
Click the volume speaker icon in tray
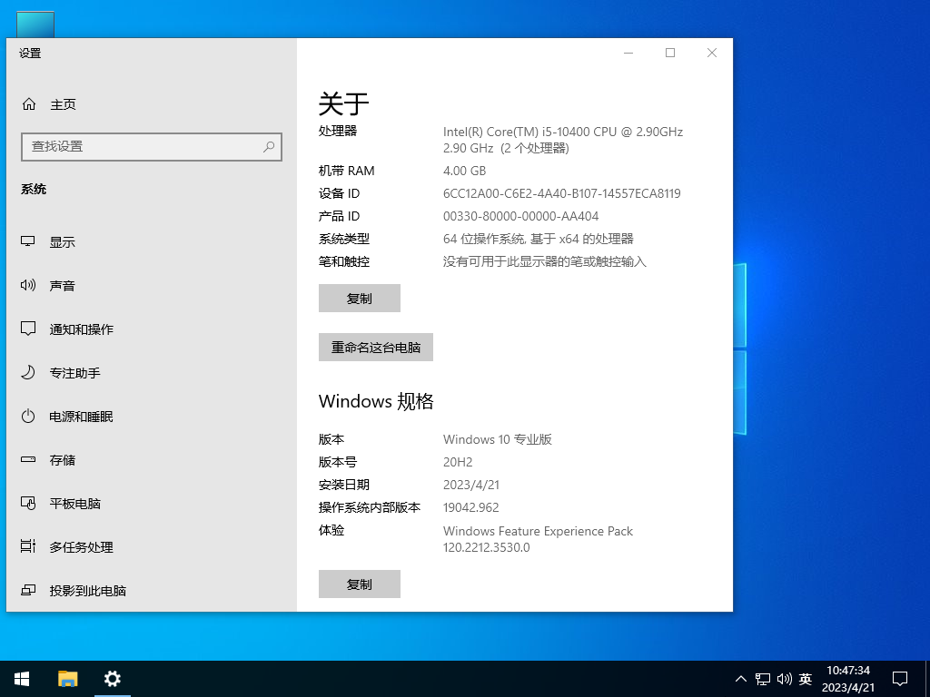tap(785, 678)
